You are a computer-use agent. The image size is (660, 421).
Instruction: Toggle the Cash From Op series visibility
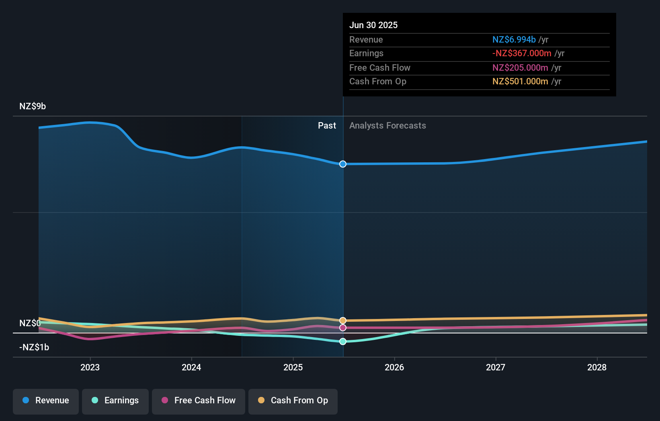[x=293, y=401]
